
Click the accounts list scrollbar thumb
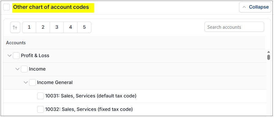[268, 57]
